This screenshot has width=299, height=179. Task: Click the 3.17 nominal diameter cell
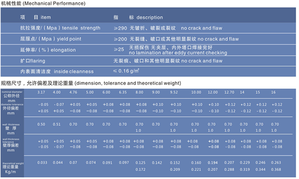[x=41, y=92]
